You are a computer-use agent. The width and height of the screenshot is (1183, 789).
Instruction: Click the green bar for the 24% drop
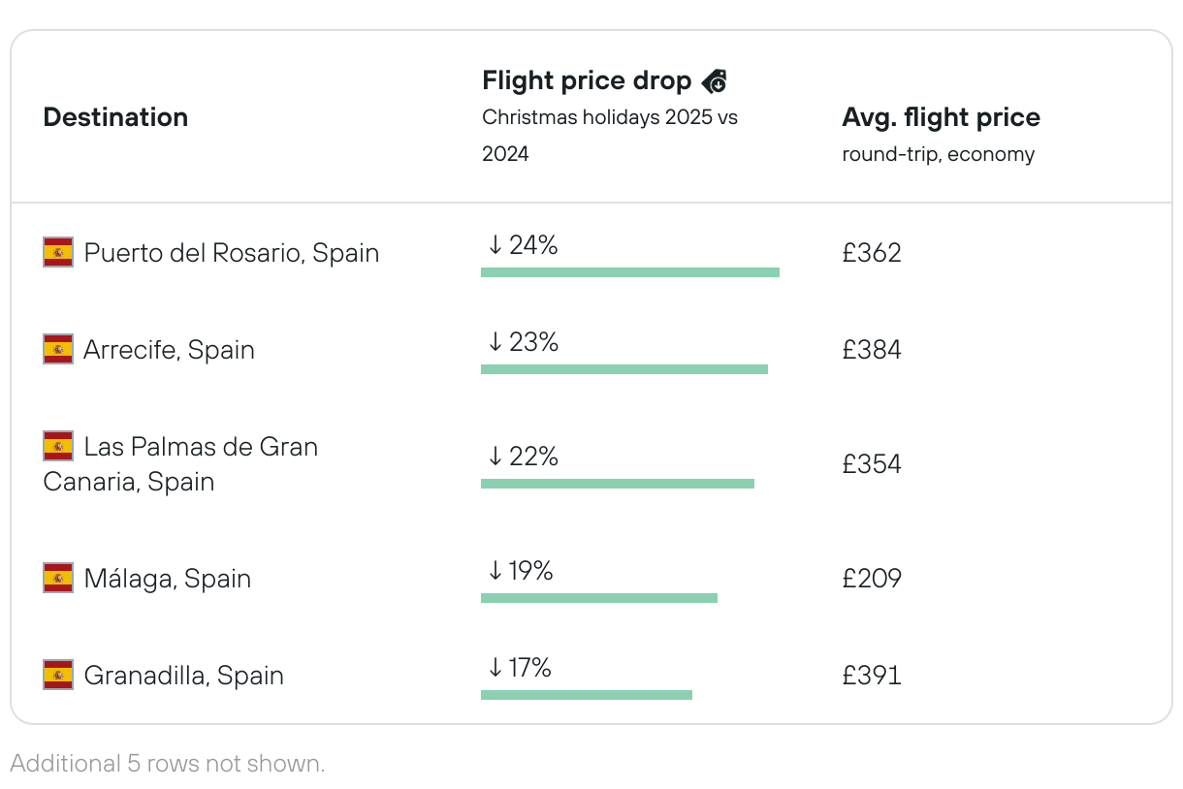(x=629, y=272)
